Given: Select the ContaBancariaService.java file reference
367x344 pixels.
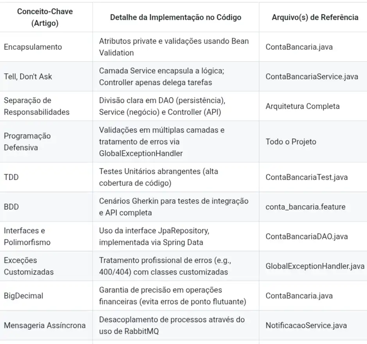Looking at the screenshot, I should (x=312, y=76).
